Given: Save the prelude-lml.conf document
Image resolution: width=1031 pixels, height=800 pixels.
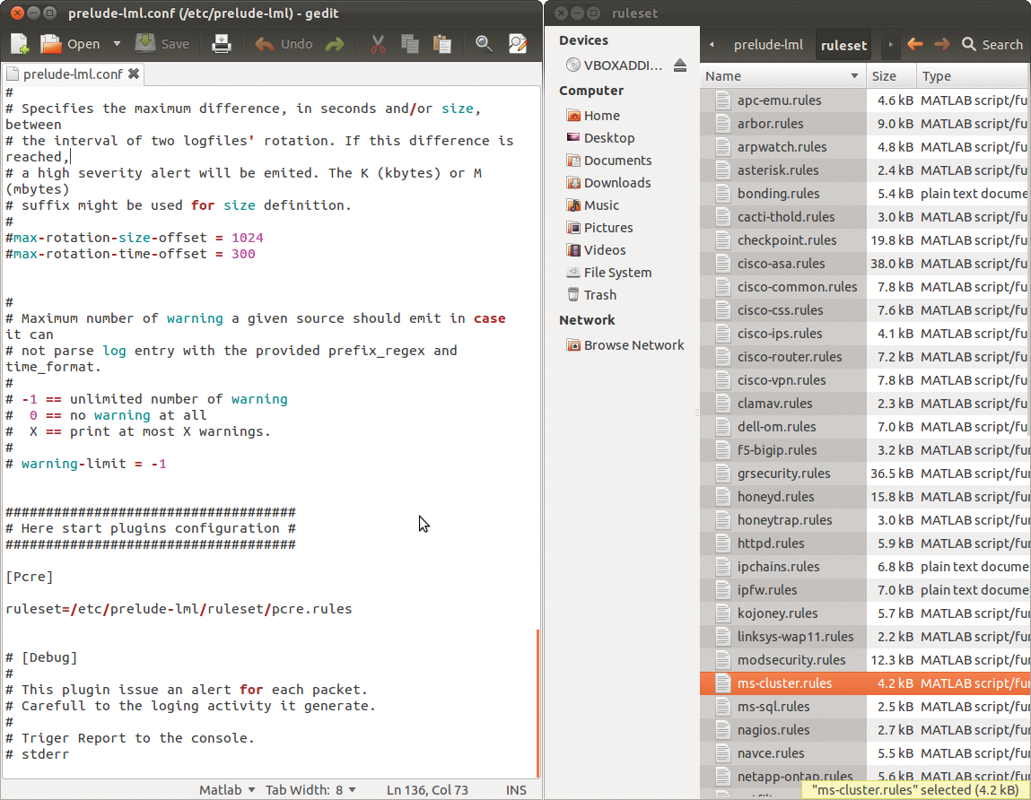Looking at the screenshot, I should [162, 44].
